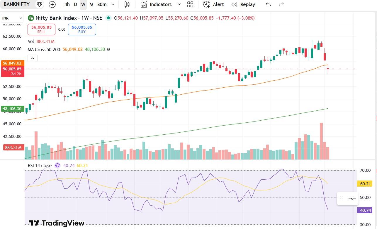Open the BANKNIFTY symbol search
This screenshot has height=229, width=377.
[16, 4]
